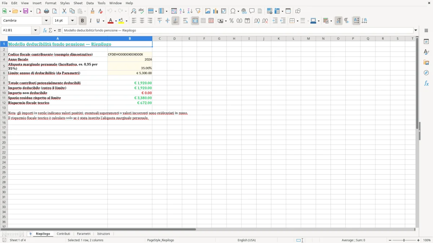Open sidebar Properties panel

pyautogui.click(x=426, y=41)
